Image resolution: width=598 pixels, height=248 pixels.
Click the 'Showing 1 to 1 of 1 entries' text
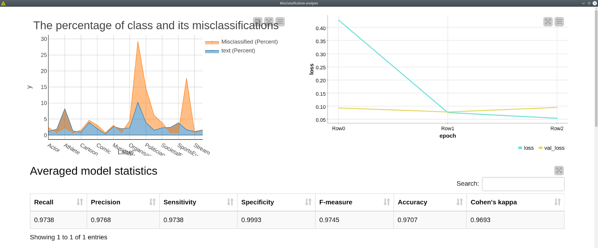click(69, 237)
